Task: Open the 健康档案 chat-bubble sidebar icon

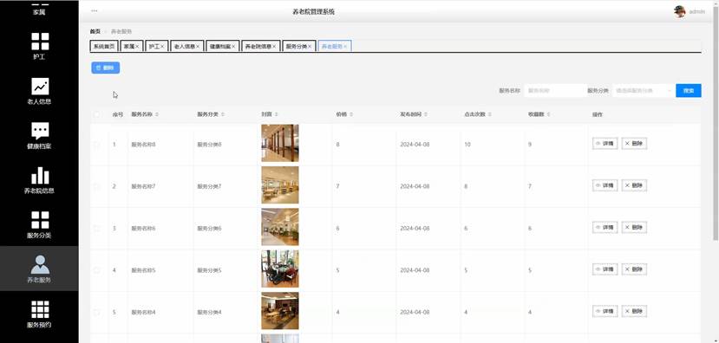Action: pyautogui.click(x=40, y=131)
